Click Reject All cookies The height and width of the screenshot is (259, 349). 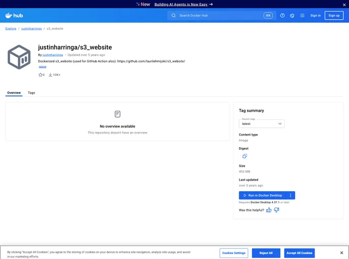pos(266,253)
